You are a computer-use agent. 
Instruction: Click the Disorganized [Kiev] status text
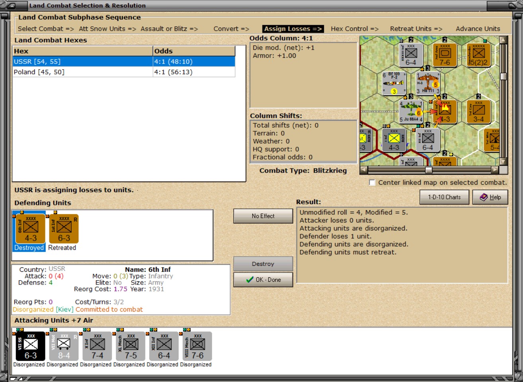point(43,309)
